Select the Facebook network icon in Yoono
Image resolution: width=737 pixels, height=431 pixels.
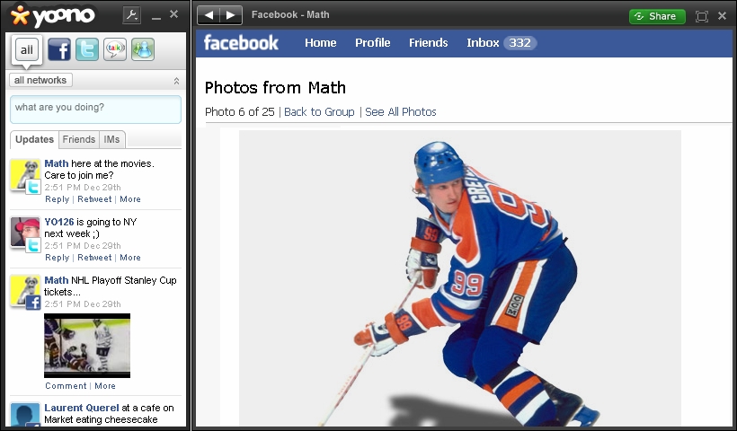click(59, 50)
